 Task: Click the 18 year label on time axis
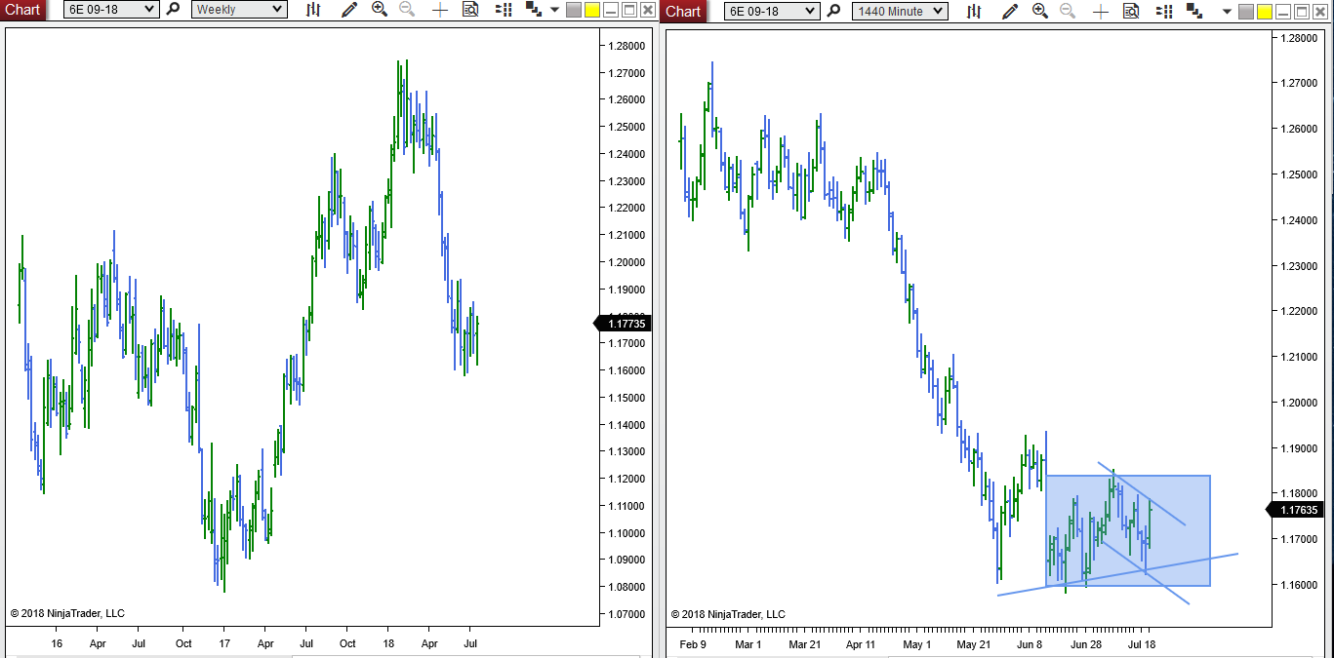point(388,644)
